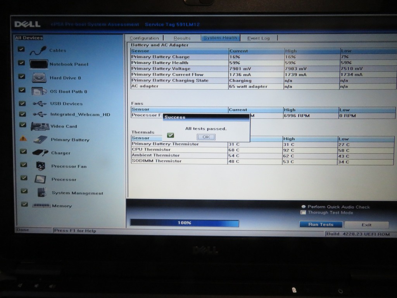The width and height of the screenshot is (397, 298).
Task: Select the Charger adapter icon
Action: 40,153
